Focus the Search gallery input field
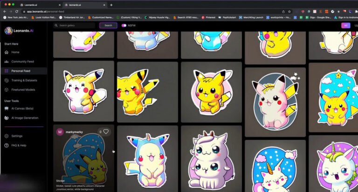The height and width of the screenshot is (192, 358). coord(74,26)
